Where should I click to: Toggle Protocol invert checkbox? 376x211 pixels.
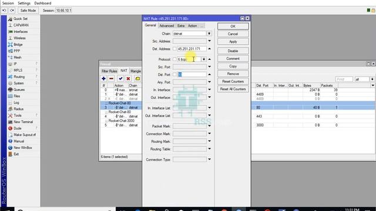(174, 59)
